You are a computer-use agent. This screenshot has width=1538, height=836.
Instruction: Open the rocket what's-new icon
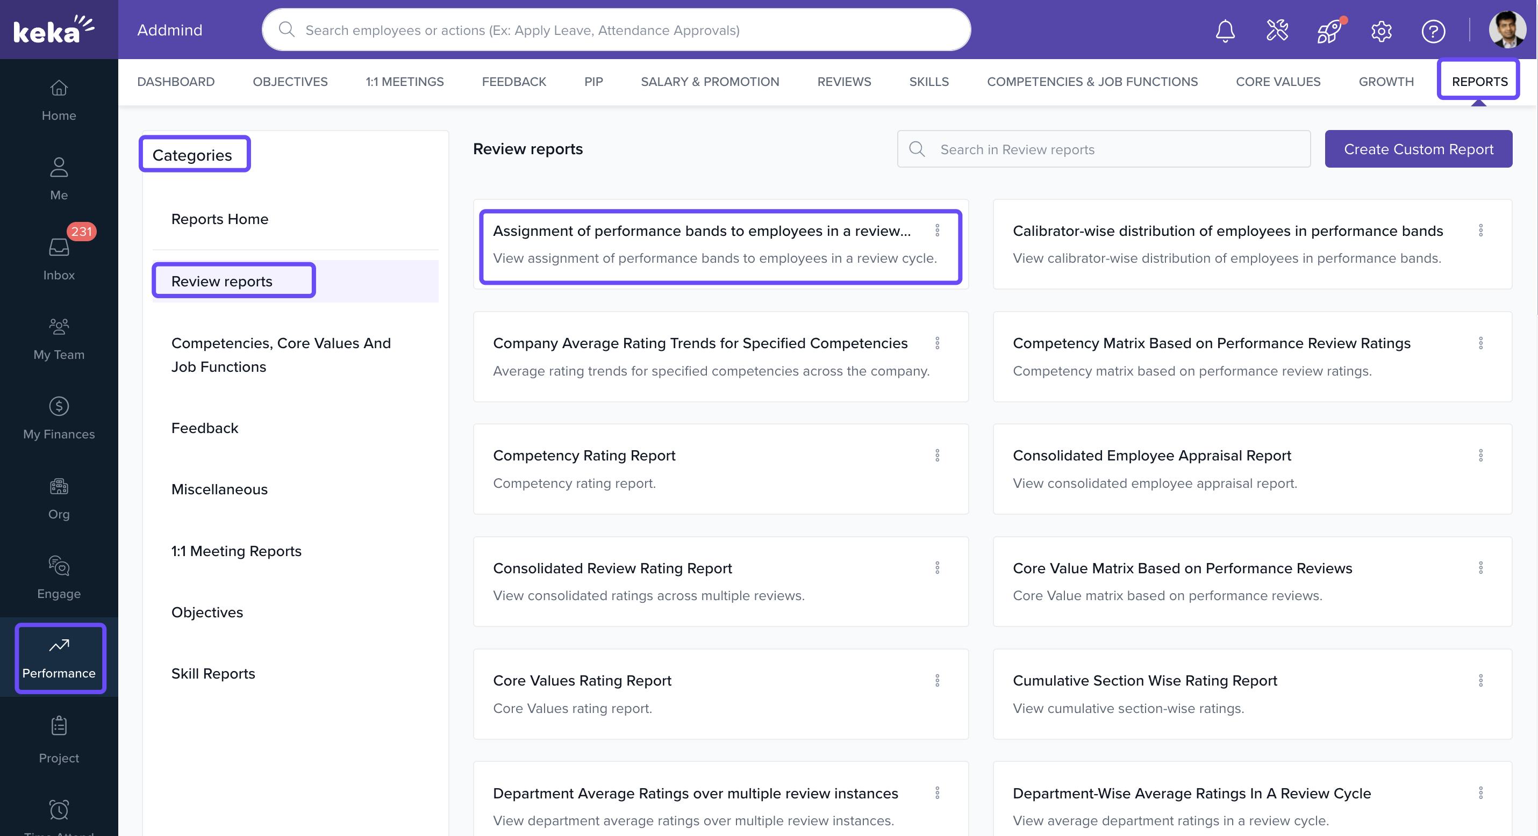1329,31
